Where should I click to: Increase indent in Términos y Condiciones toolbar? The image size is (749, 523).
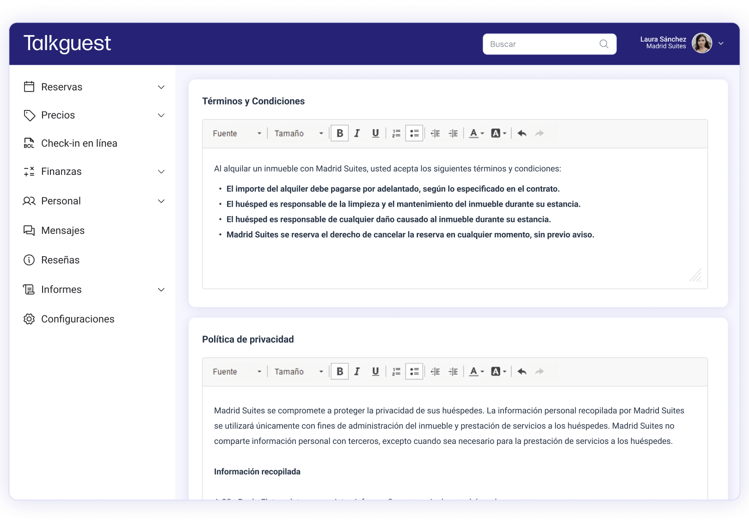(x=453, y=133)
